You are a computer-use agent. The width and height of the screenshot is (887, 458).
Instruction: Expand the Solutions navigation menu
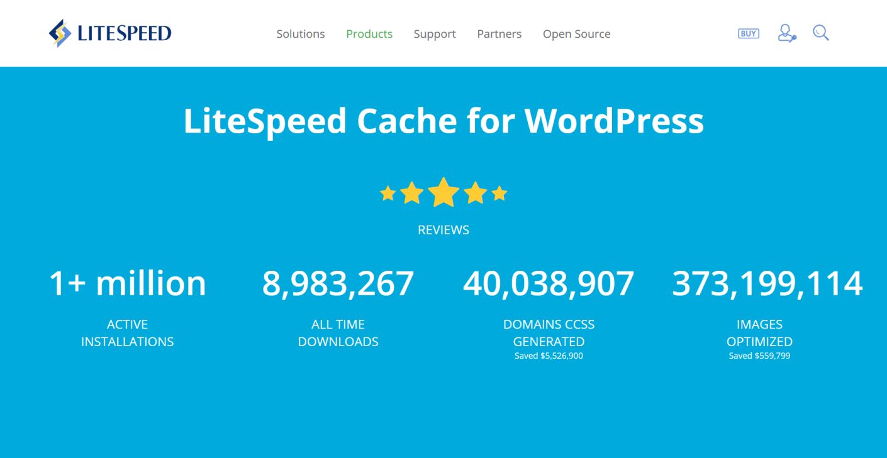tap(301, 34)
